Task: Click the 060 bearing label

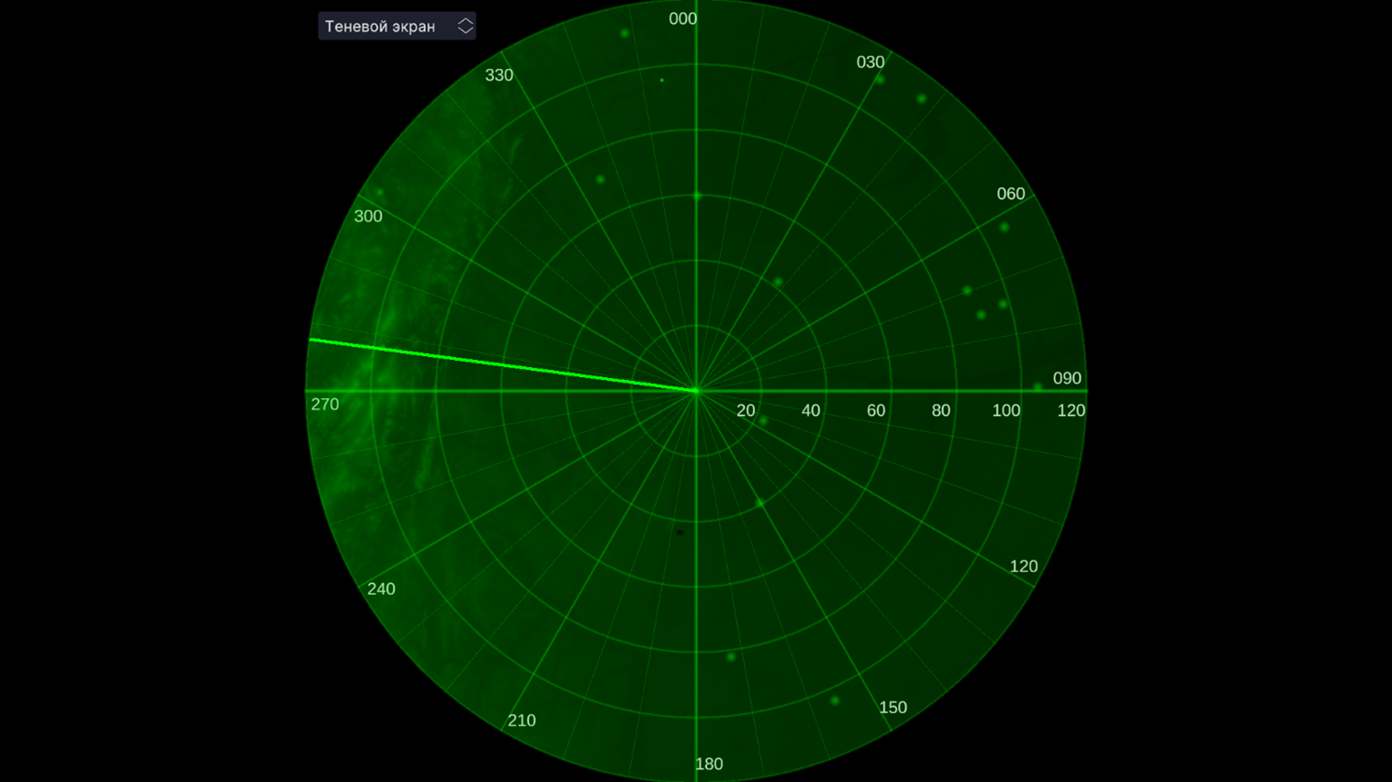Action: click(x=1010, y=194)
